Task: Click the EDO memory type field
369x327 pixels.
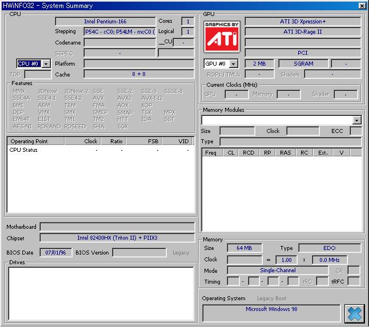Action: pyautogui.click(x=330, y=248)
